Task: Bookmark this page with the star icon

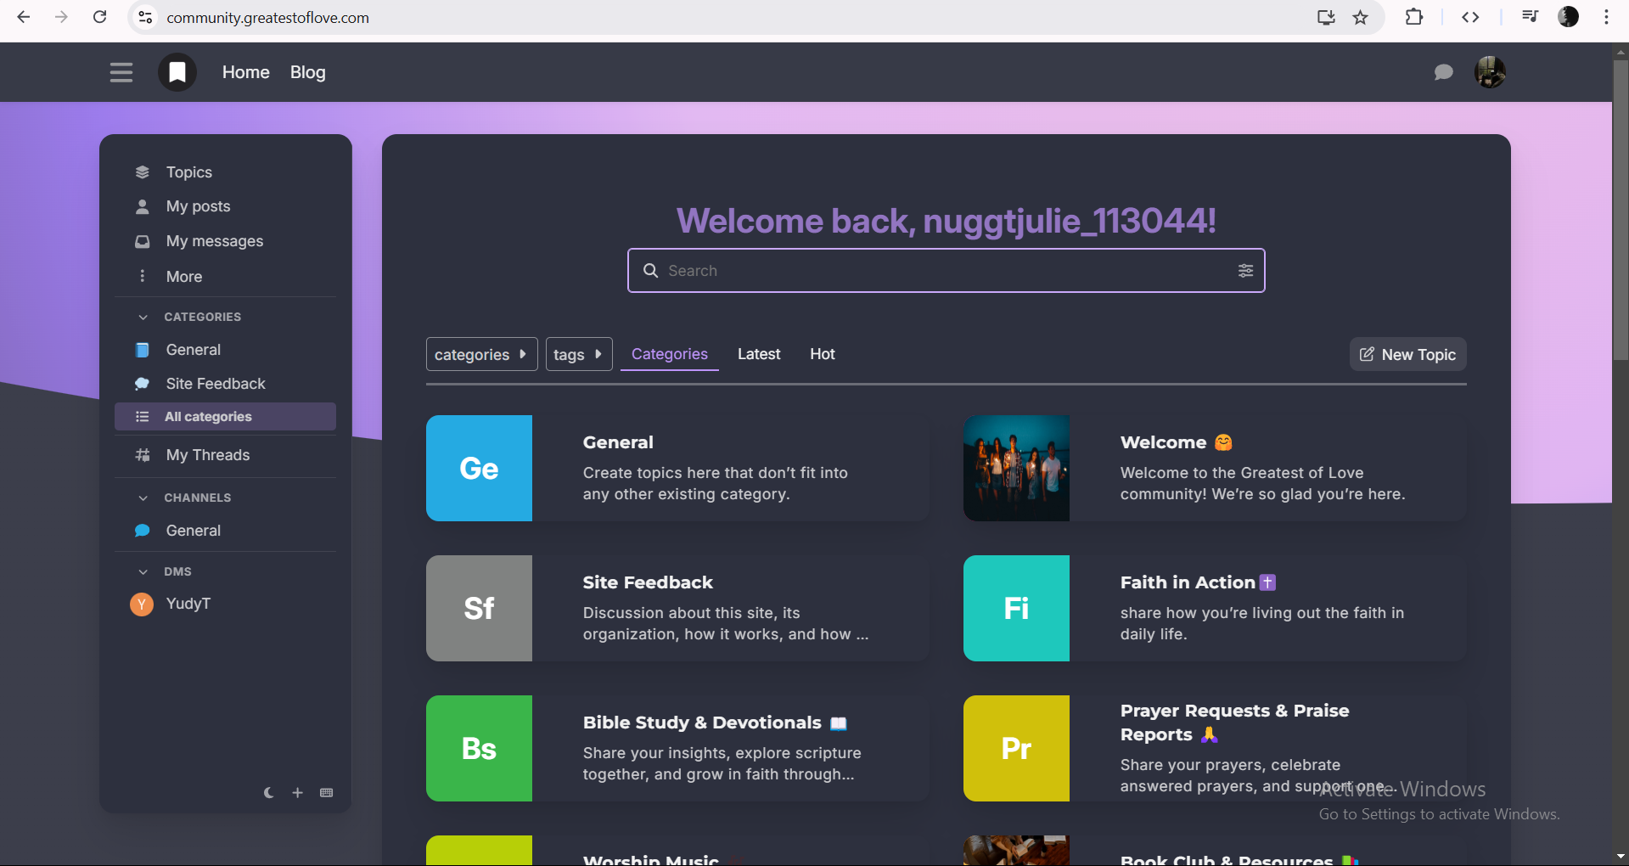Action: [x=1361, y=17]
